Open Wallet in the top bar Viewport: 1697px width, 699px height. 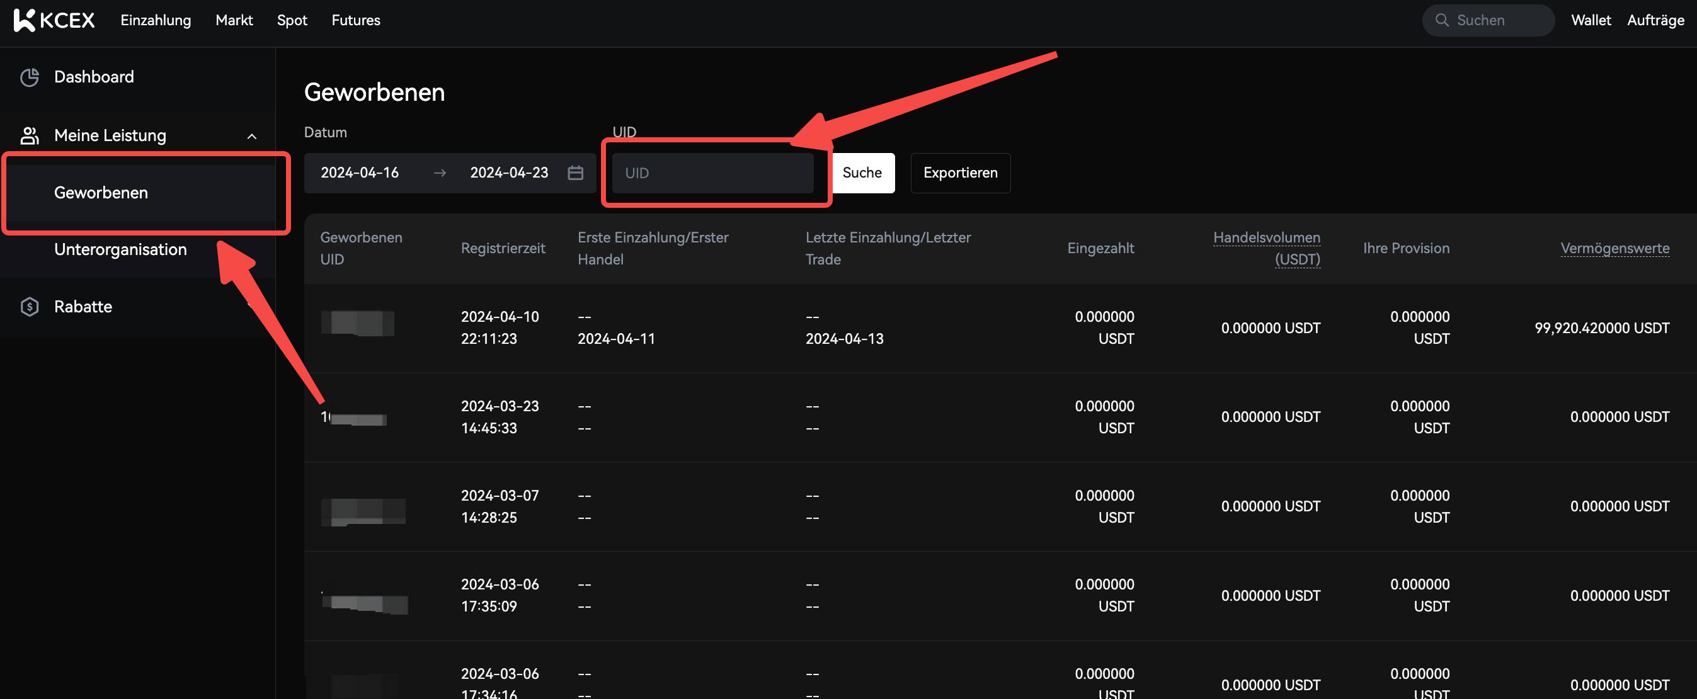[1591, 20]
